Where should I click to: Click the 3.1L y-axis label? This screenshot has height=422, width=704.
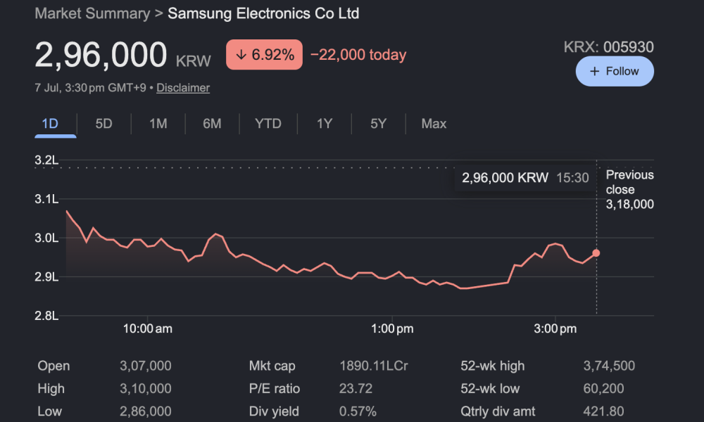click(46, 199)
